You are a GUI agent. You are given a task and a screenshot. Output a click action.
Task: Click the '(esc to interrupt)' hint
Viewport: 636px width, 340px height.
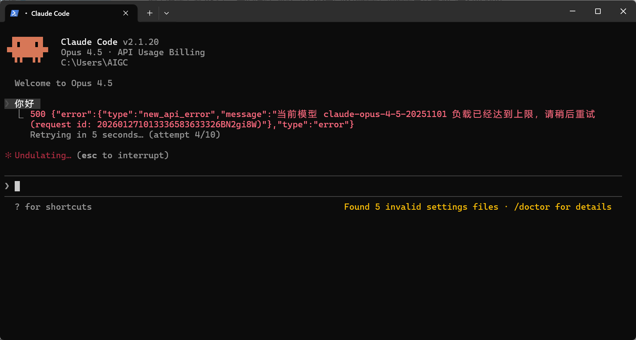click(x=123, y=155)
